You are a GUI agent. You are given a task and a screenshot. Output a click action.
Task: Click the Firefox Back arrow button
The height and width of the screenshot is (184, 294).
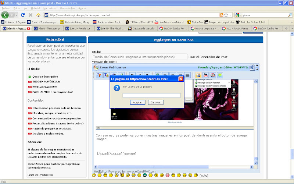(5, 15)
